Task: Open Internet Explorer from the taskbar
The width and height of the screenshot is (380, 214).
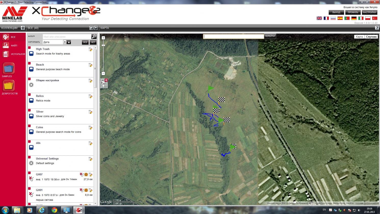Action: 42,210
